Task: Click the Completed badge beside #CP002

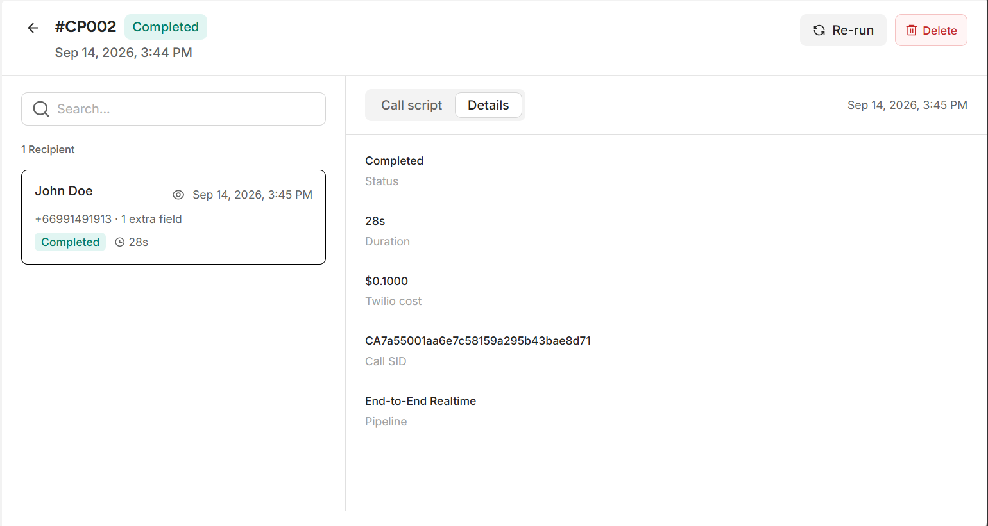Action: point(166,27)
